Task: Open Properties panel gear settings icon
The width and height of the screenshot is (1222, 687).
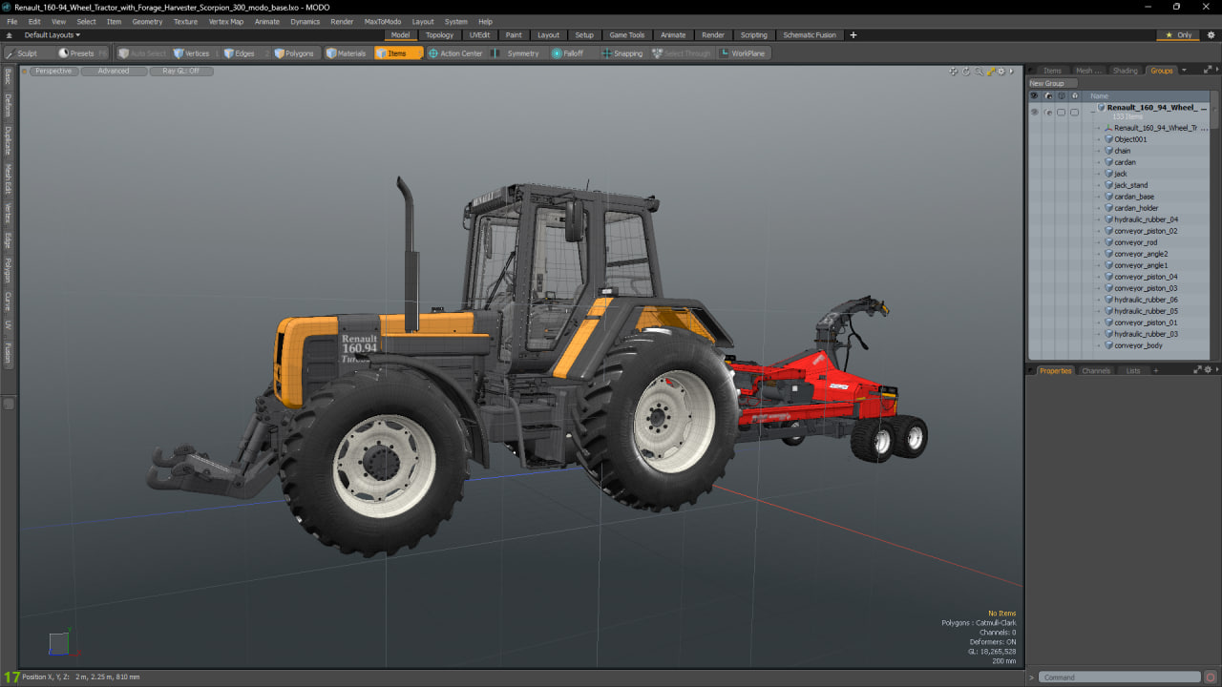Action: [x=1208, y=370]
